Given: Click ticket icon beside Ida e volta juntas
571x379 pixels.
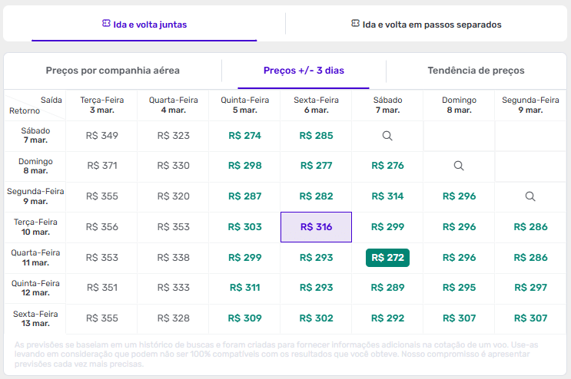Looking at the screenshot, I should (x=106, y=24).
